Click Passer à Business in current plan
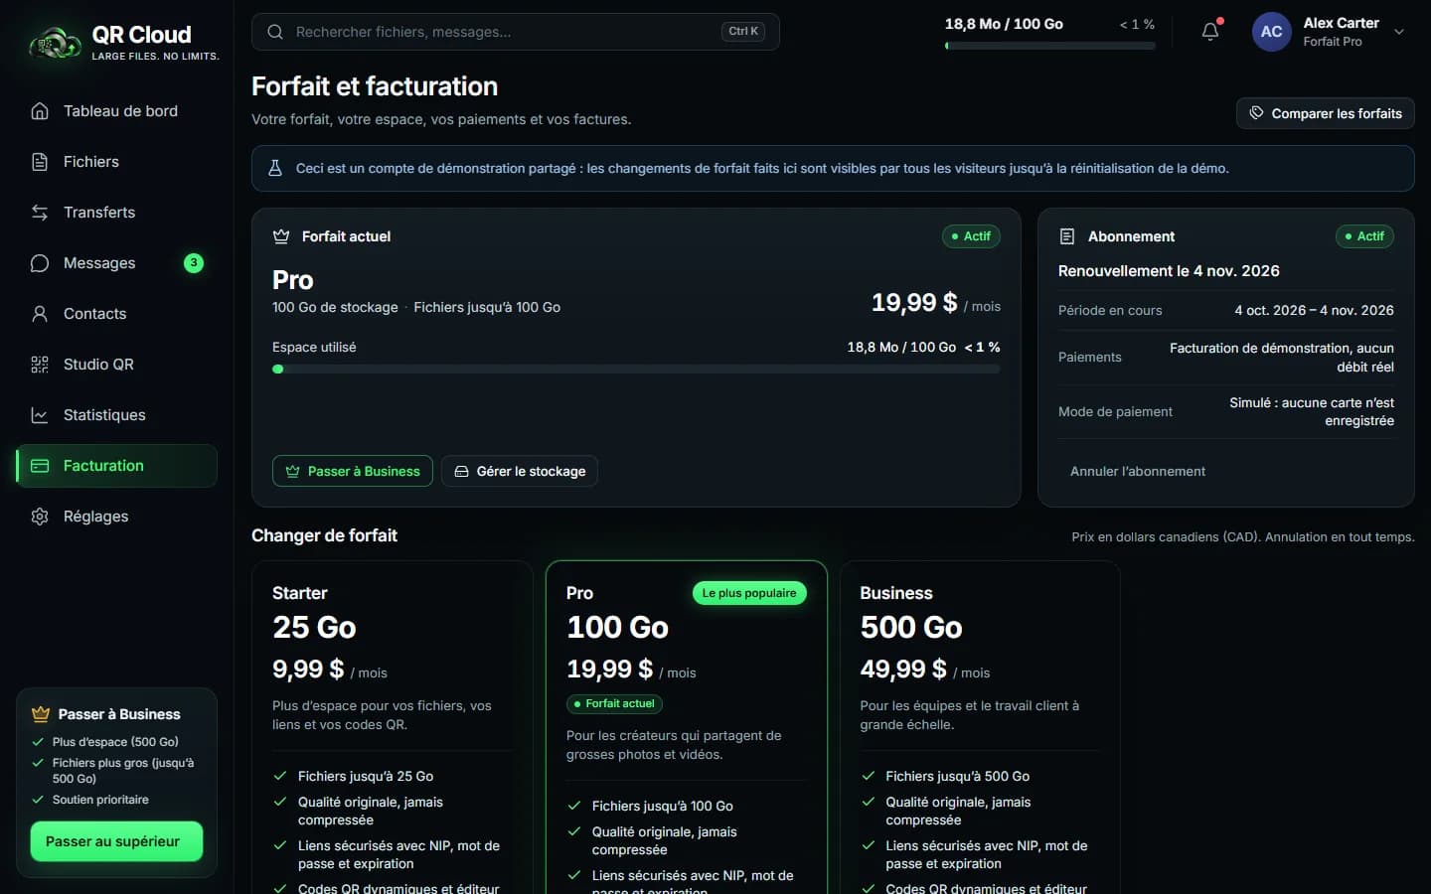The height and width of the screenshot is (894, 1431). pos(353,471)
